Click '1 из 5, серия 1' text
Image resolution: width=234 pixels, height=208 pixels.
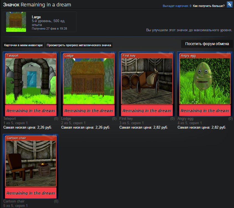16,123
